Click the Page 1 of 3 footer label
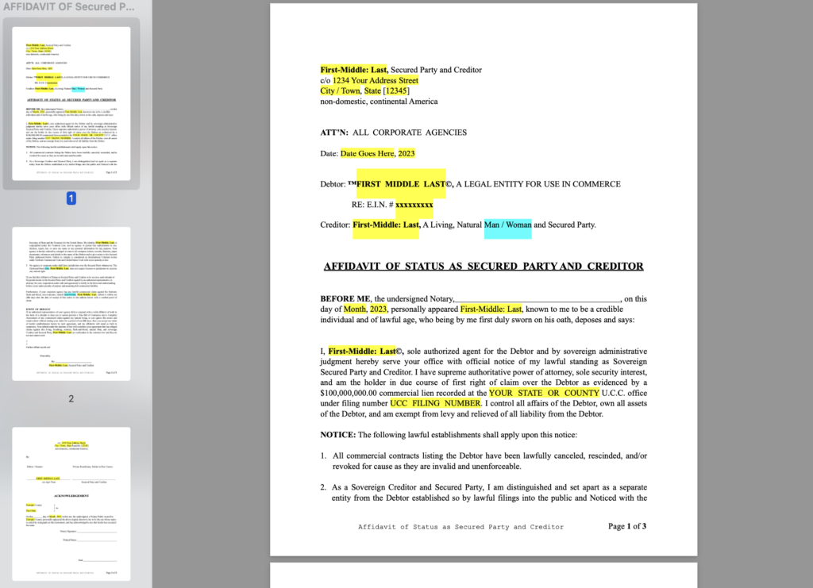The width and height of the screenshot is (813, 588). [626, 526]
